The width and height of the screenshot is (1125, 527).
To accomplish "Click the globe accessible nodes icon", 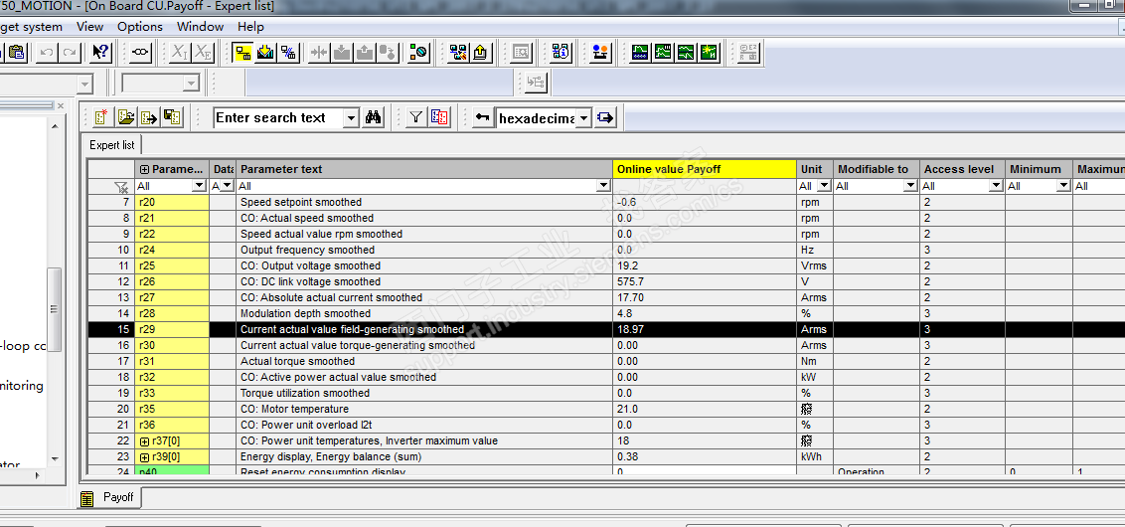I will pos(419,53).
